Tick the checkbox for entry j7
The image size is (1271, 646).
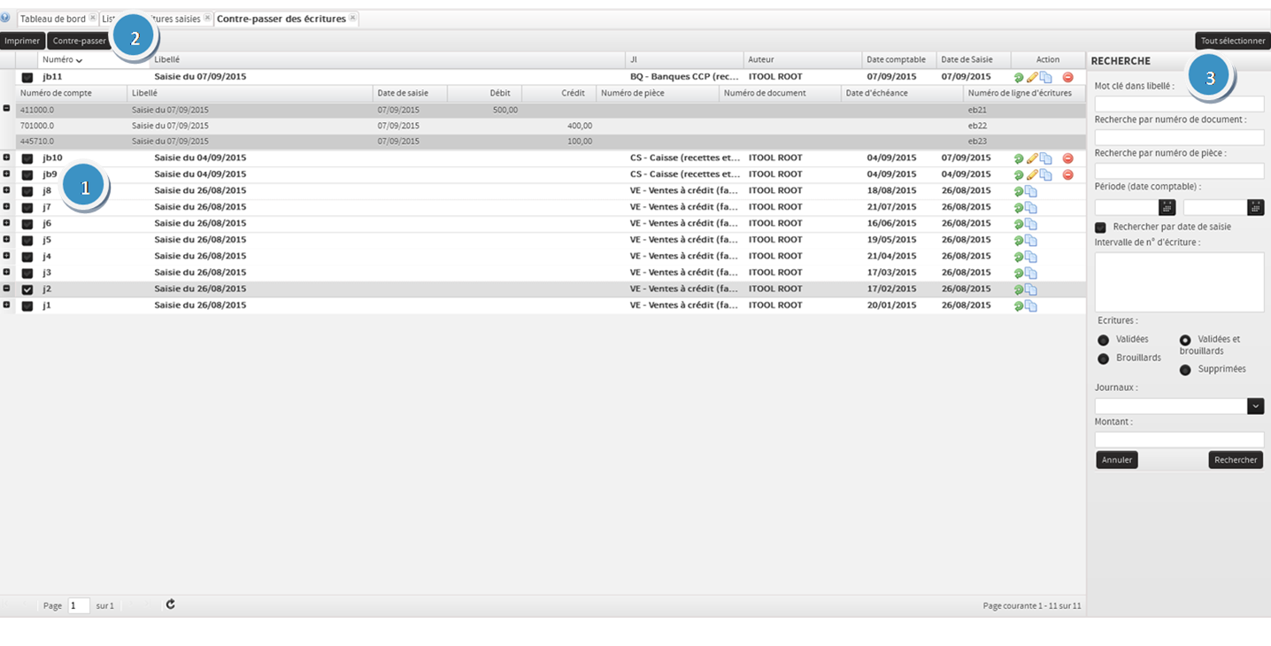(27, 207)
